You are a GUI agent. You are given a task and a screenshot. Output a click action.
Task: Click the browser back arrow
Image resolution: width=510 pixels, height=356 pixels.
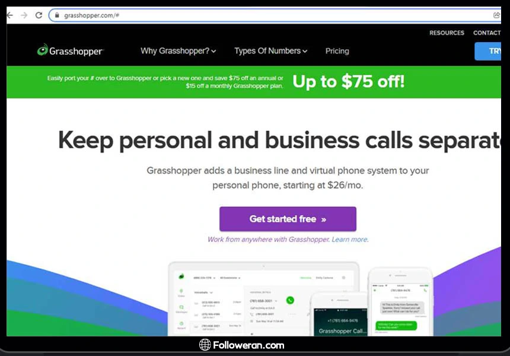coord(9,15)
